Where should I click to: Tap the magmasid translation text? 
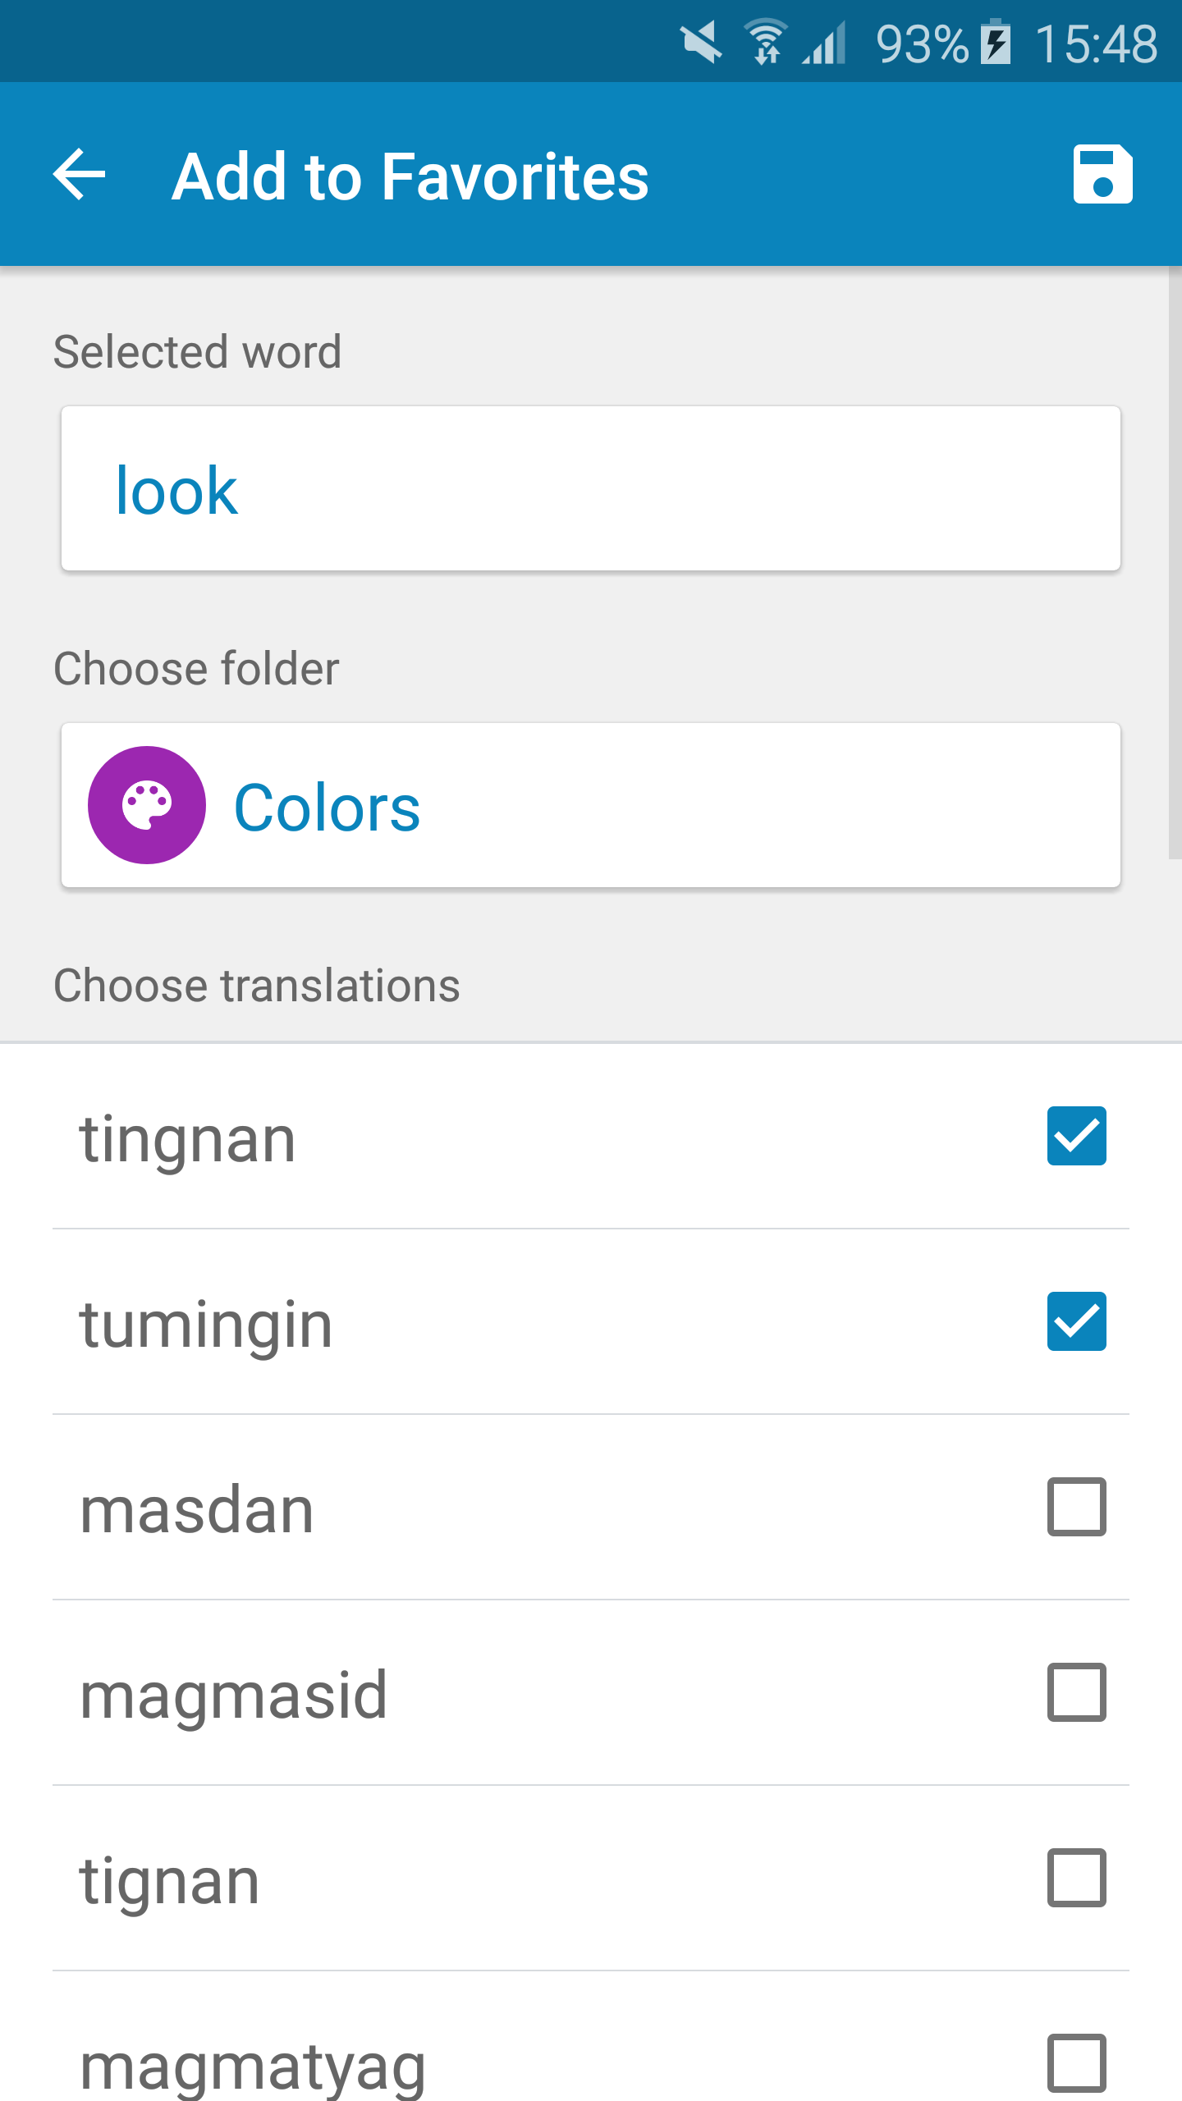(233, 1696)
